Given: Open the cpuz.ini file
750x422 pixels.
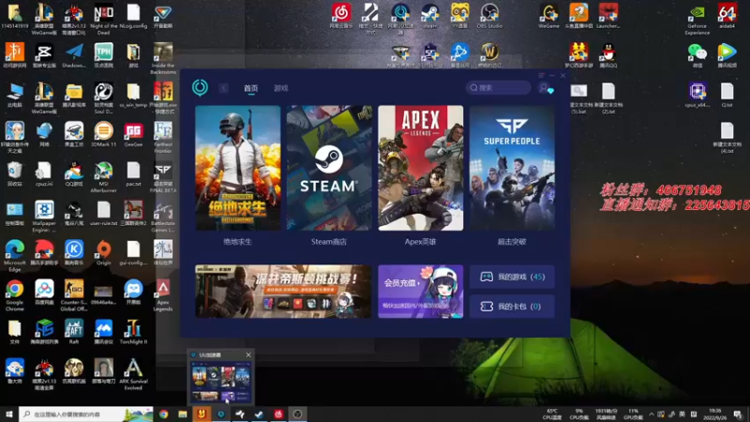Looking at the screenshot, I should [43, 174].
